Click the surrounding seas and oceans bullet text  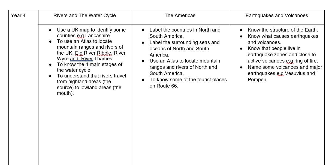click(x=184, y=42)
